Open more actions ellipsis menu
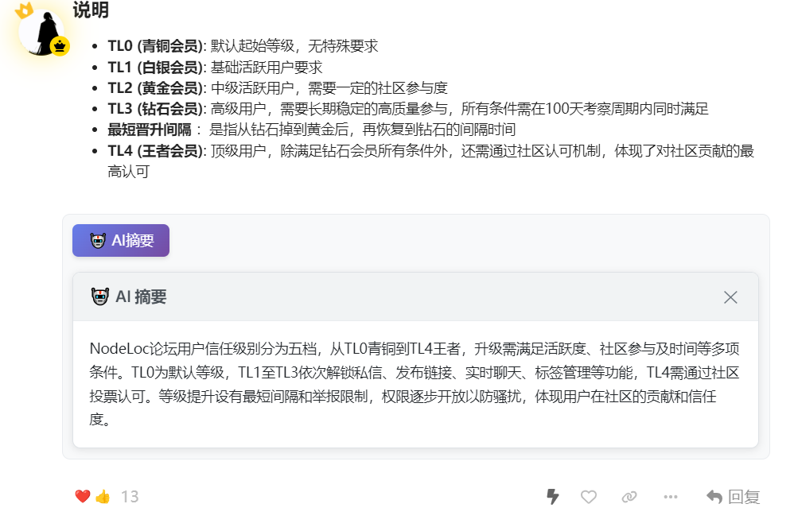 click(670, 496)
